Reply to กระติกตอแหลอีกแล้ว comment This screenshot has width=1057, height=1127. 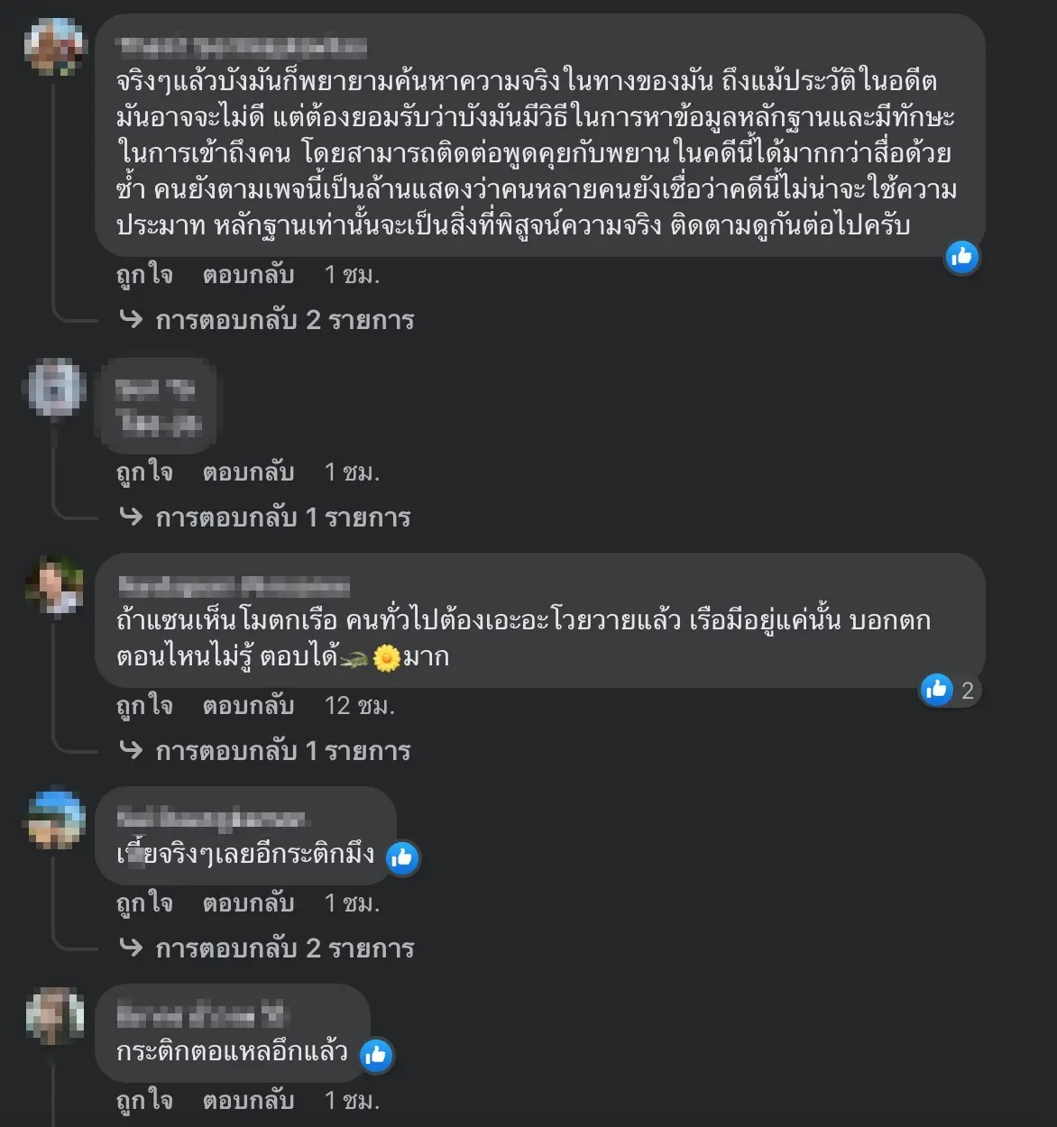[248, 1101]
